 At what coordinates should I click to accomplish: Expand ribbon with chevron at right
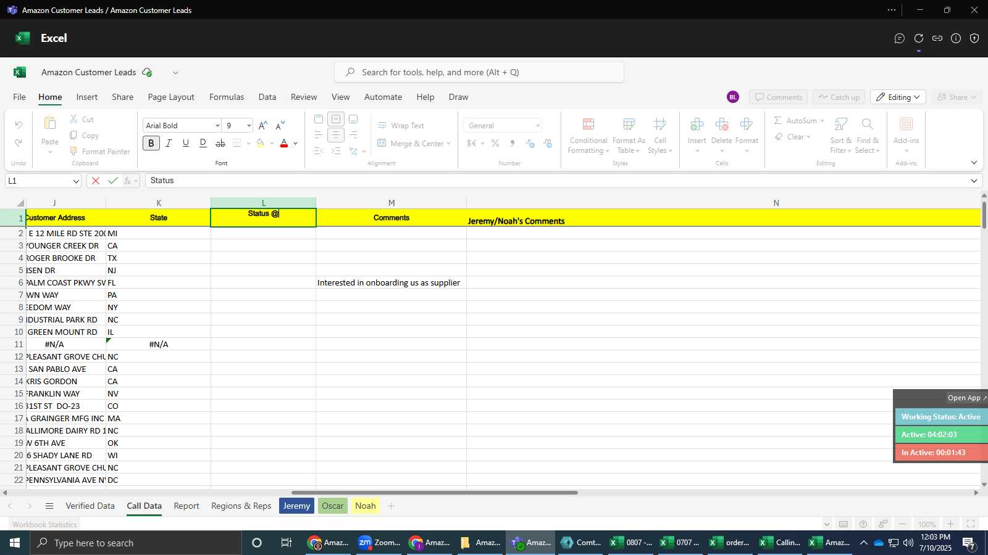coord(974,163)
